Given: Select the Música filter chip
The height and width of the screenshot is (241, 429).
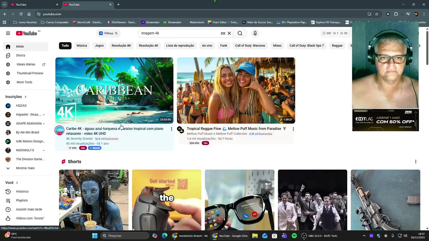Looking at the screenshot, I should (x=82, y=46).
